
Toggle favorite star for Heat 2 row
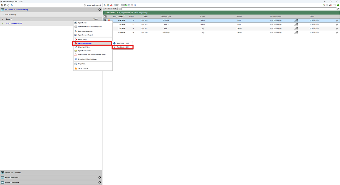coord(337,28)
